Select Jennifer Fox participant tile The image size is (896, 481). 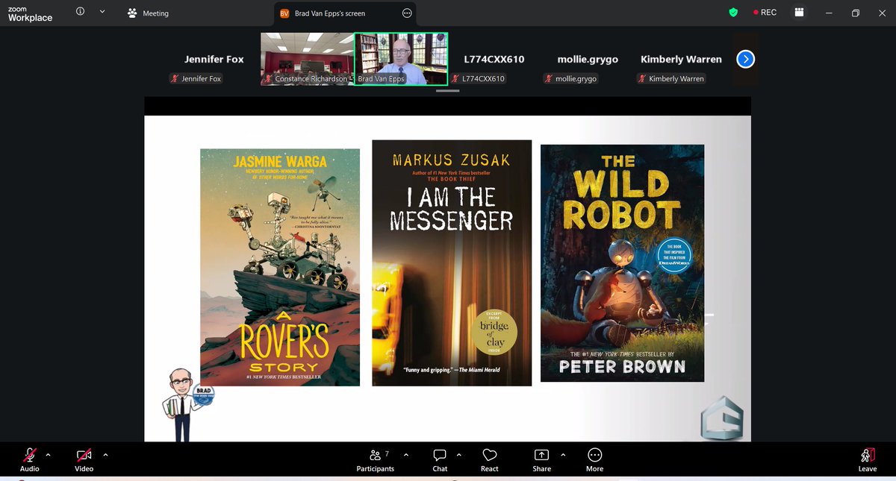click(x=214, y=59)
